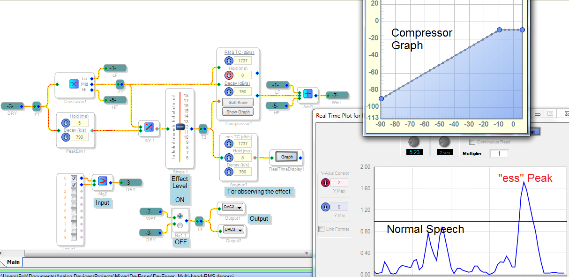
Task: Toggle the Continuous Read checkbox
Action: click(472, 142)
